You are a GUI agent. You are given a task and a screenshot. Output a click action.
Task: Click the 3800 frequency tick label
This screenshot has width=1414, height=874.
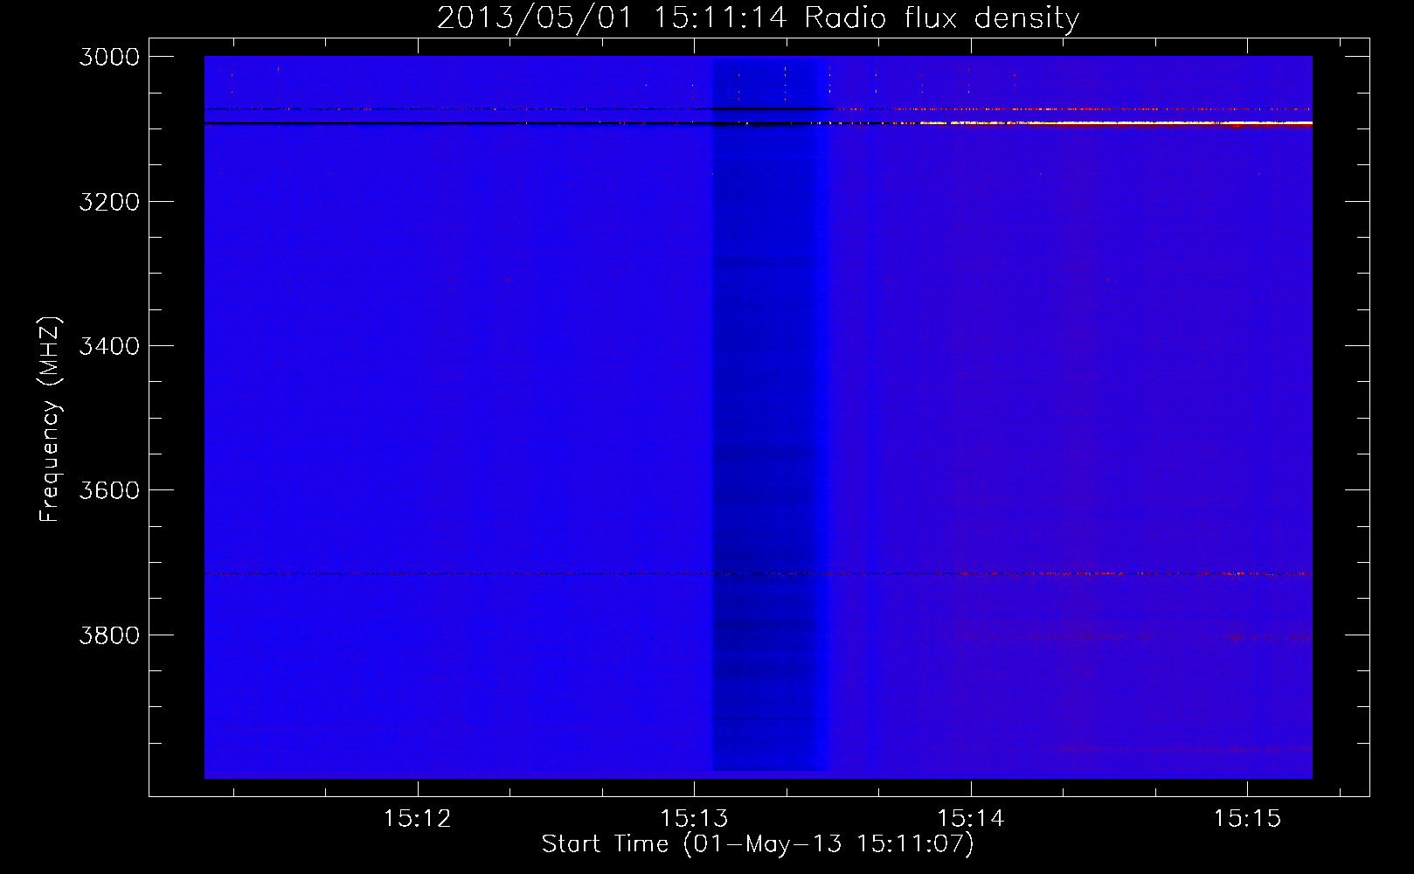coord(109,635)
